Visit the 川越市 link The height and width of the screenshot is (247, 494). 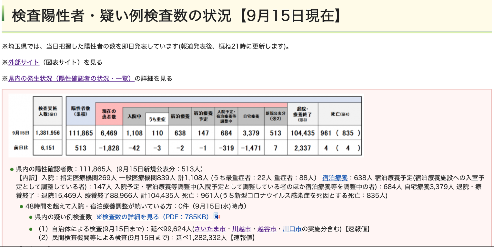(x=242, y=229)
